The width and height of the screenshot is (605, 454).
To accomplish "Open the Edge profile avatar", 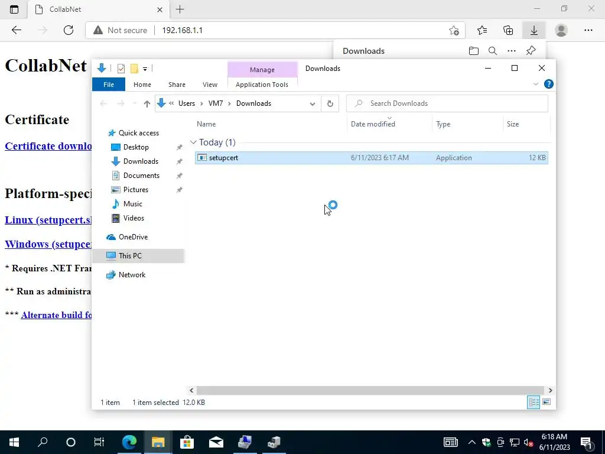I will tap(561, 30).
